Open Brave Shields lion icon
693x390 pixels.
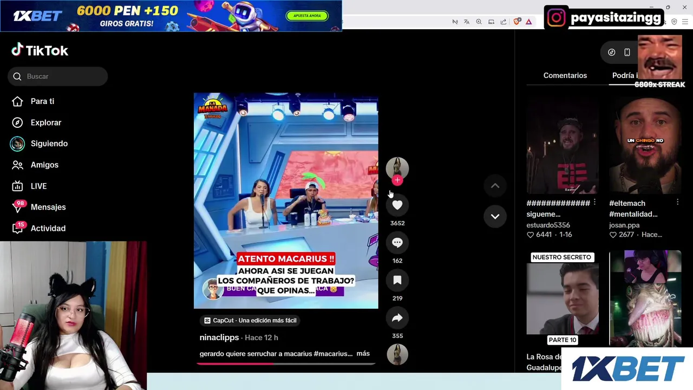(517, 22)
